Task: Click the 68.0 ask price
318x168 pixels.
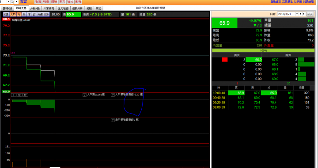Action: (275, 65)
